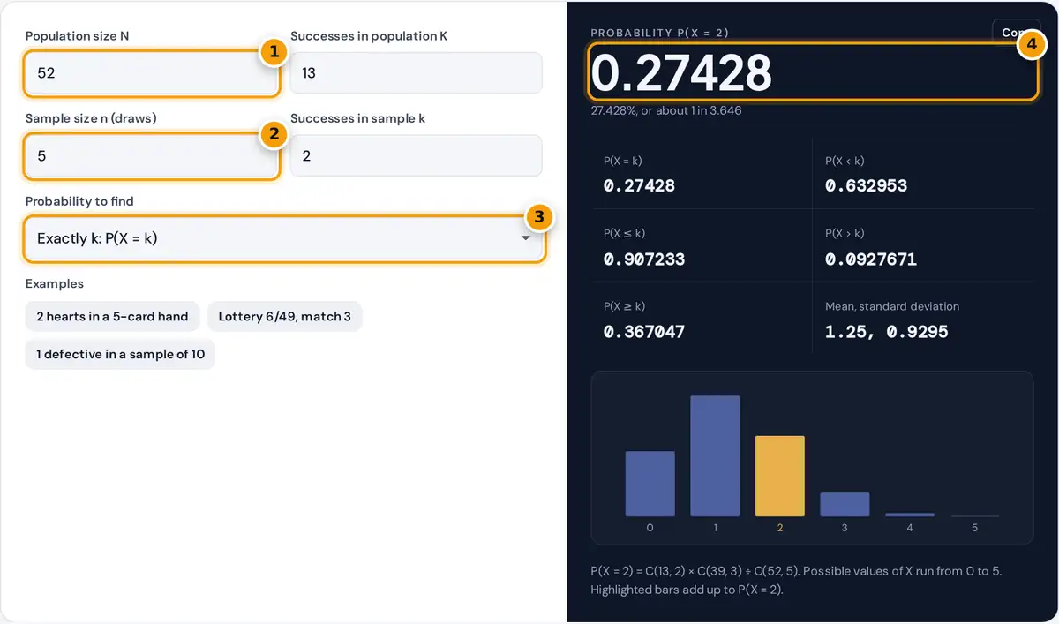Click the P(X > k) value 0.0927671

pos(871,259)
